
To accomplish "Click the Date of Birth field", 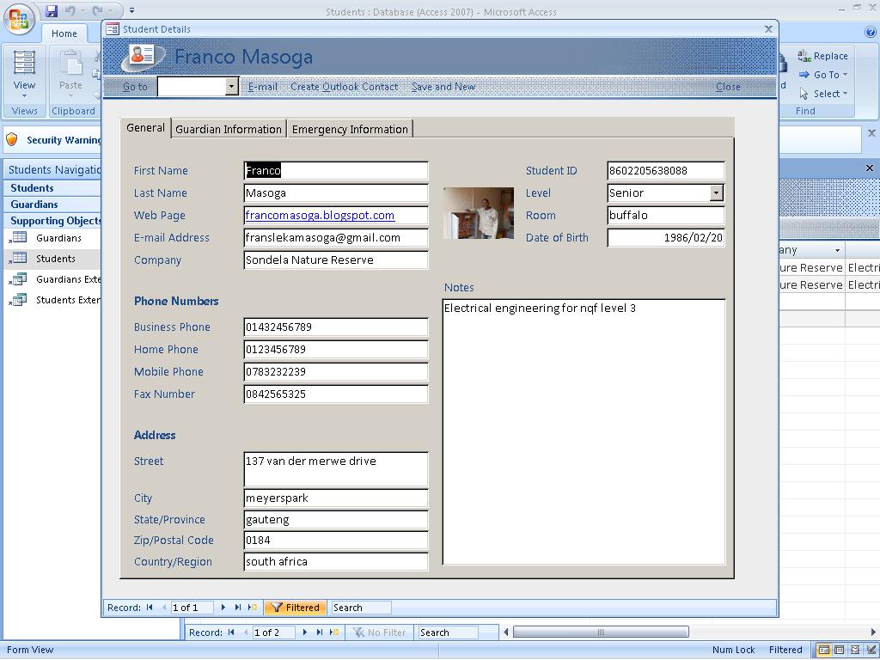I will point(666,238).
